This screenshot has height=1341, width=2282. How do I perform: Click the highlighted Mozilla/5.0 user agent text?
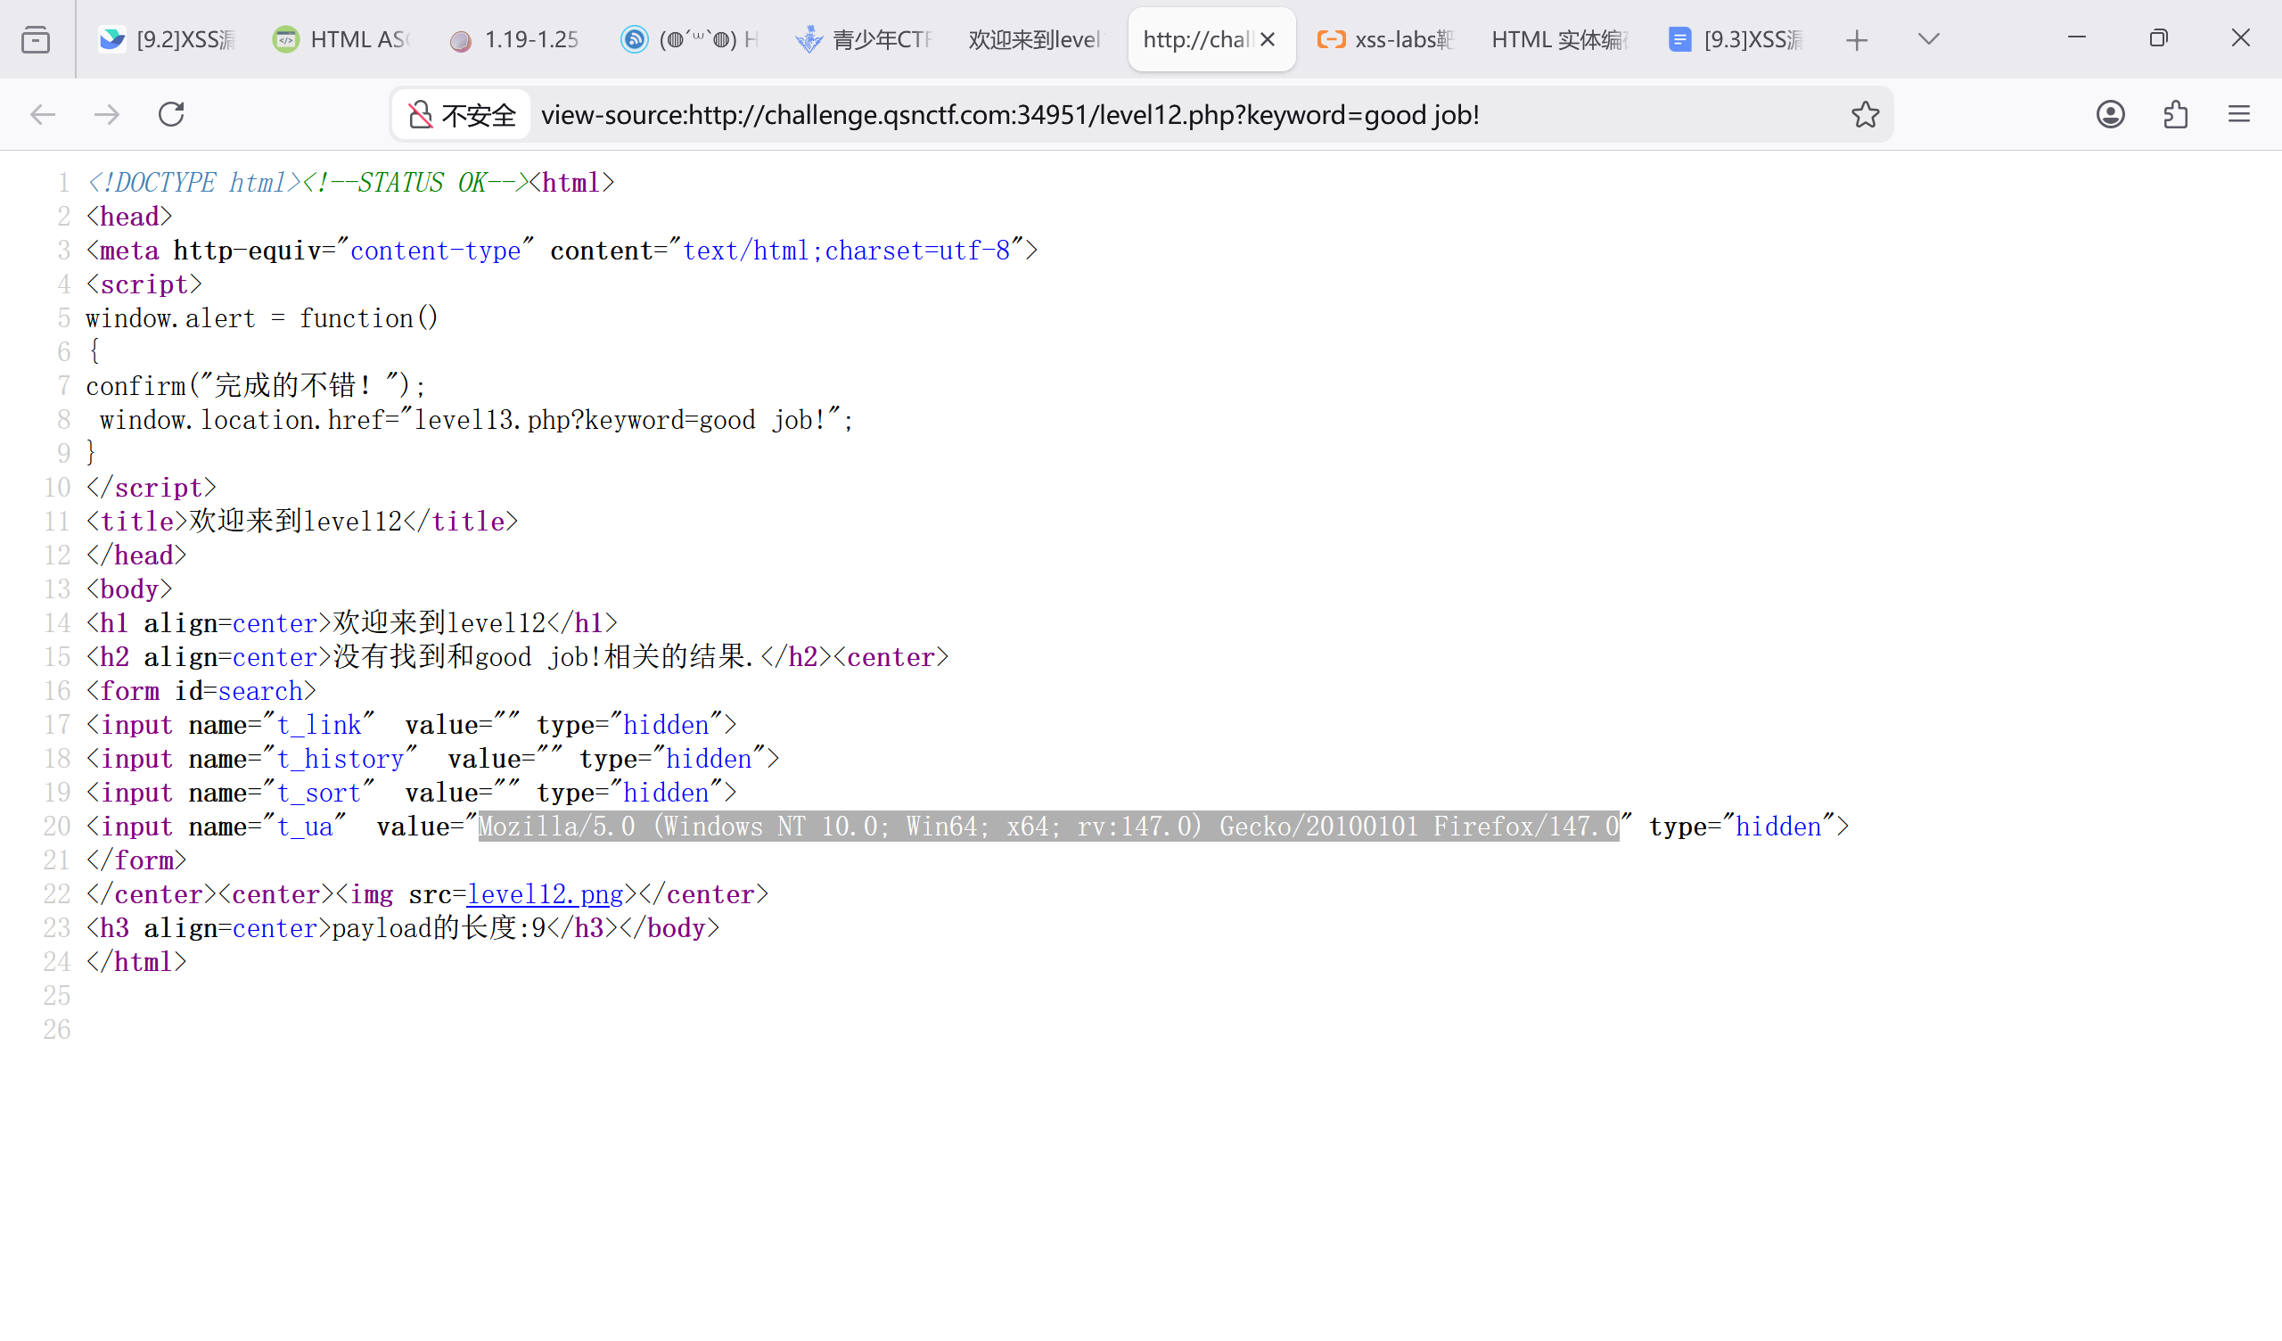click(x=1047, y=827)
